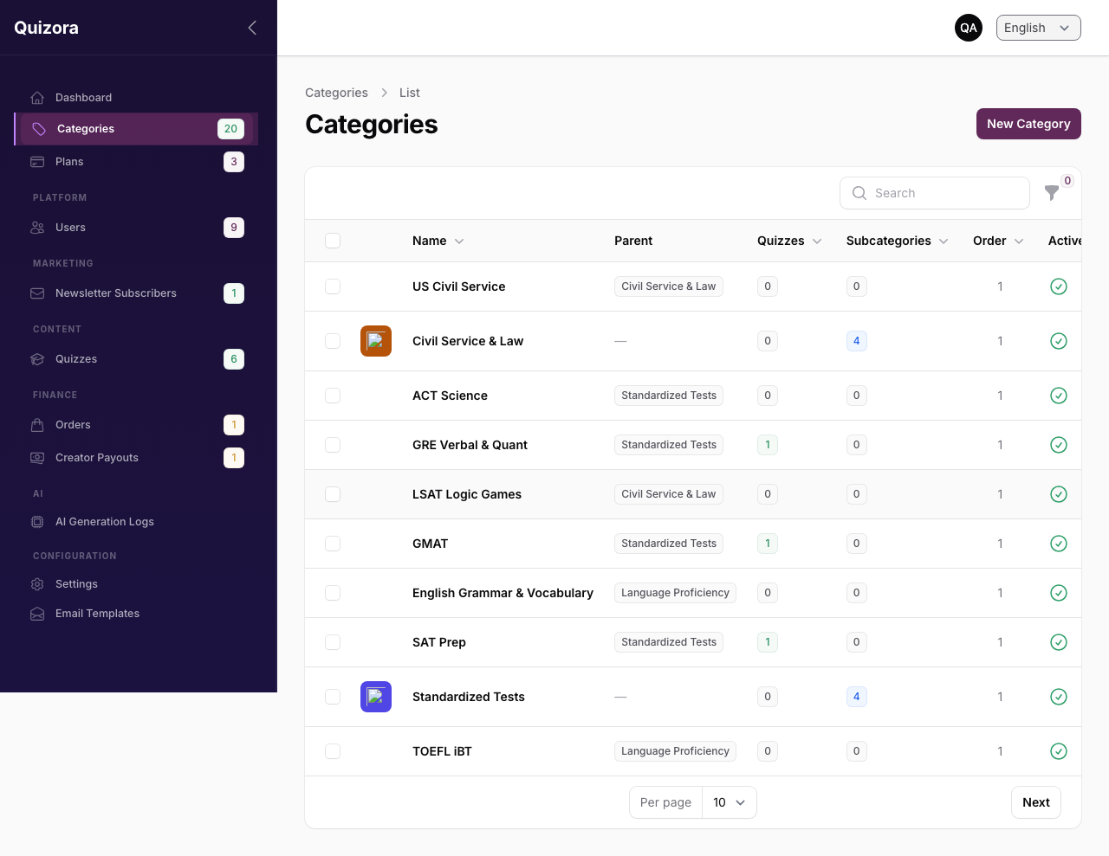Screen dimensions: 1109x856
Task: Open the English Grammar & Vocabulary category
Action: tap(503, 593)
